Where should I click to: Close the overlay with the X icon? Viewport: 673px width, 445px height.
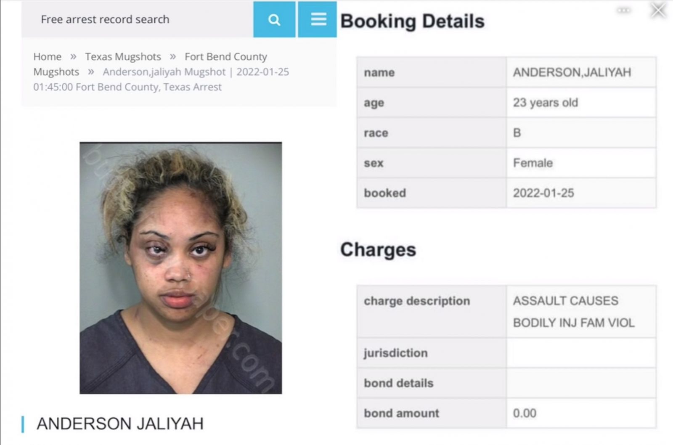(x=658, y=10)
